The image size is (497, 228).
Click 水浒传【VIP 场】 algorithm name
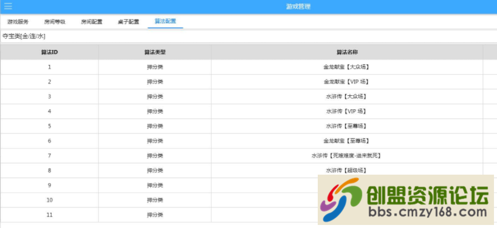tap(347, 112)
